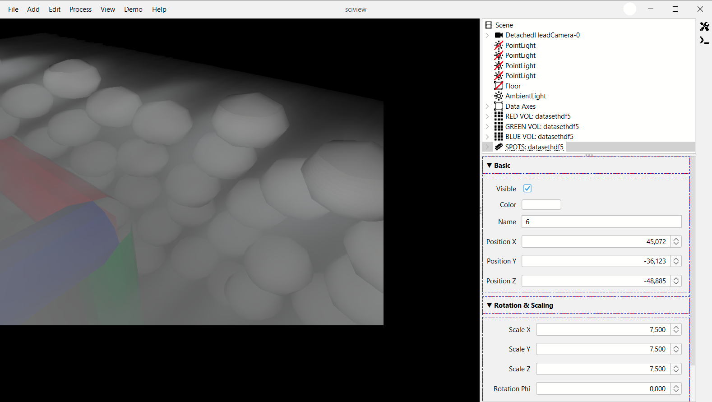The image size is (712, 402).
Task: Expand the Data Axes tree node
Action: tap(487, 106)
